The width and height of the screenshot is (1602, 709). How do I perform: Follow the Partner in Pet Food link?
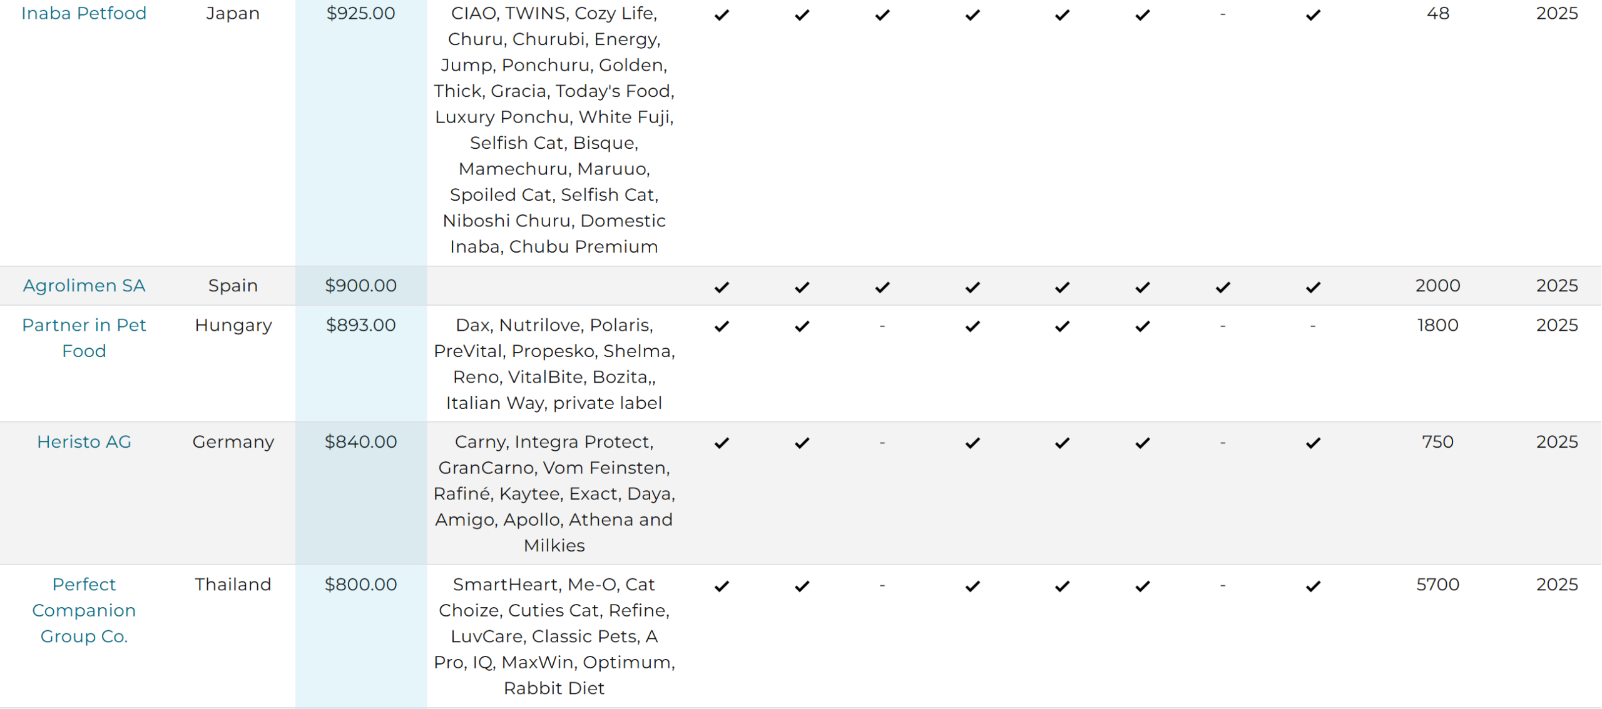(84, 338)
